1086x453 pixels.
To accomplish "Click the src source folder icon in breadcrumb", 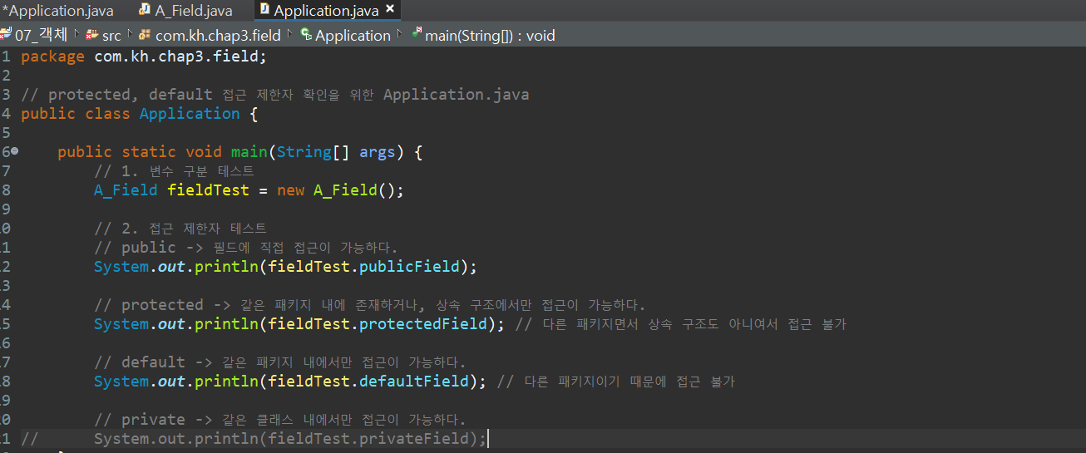I will point(93,35).
